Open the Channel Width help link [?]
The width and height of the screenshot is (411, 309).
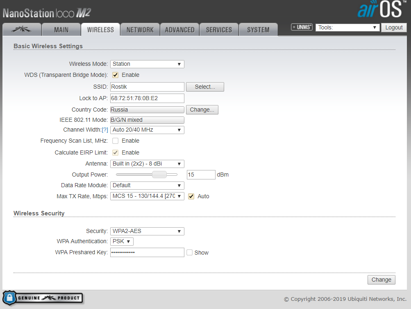click(x=105, y=130)
